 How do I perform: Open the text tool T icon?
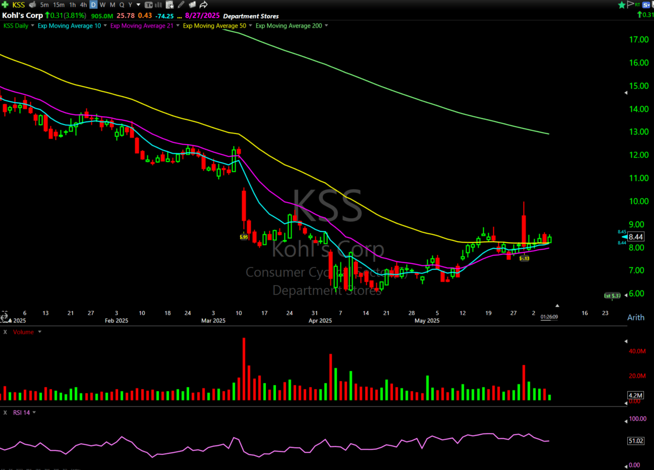click(149, 5)
